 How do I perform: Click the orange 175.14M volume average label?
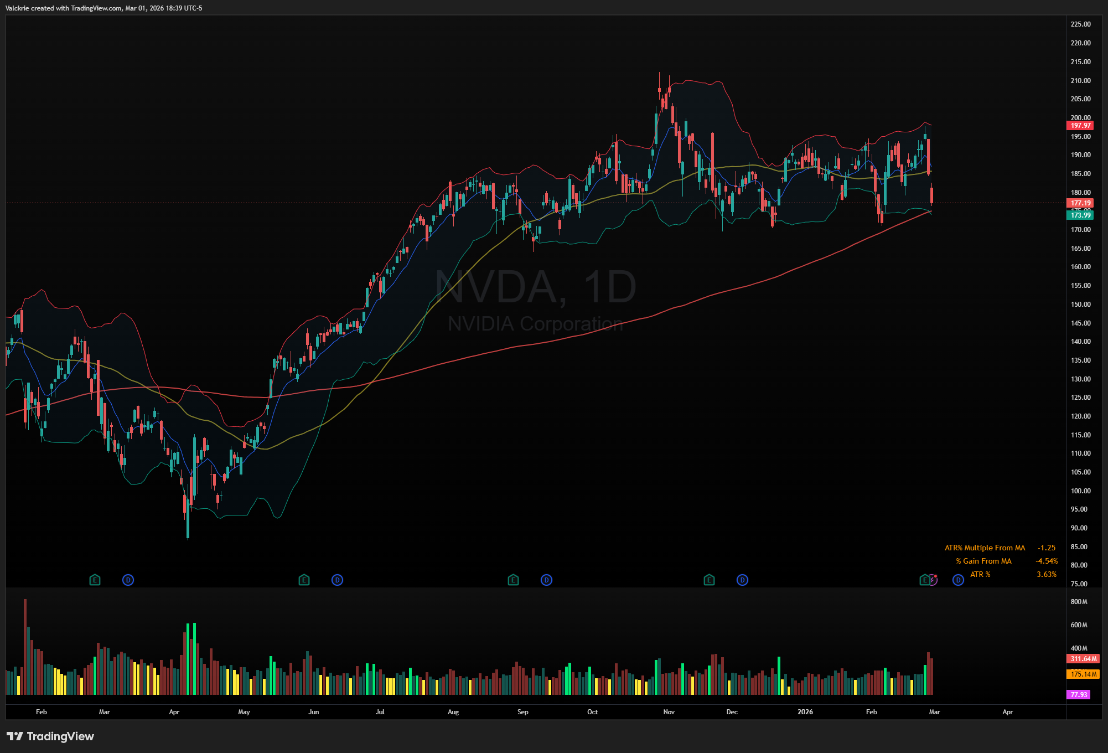[x=1083, y=674]
